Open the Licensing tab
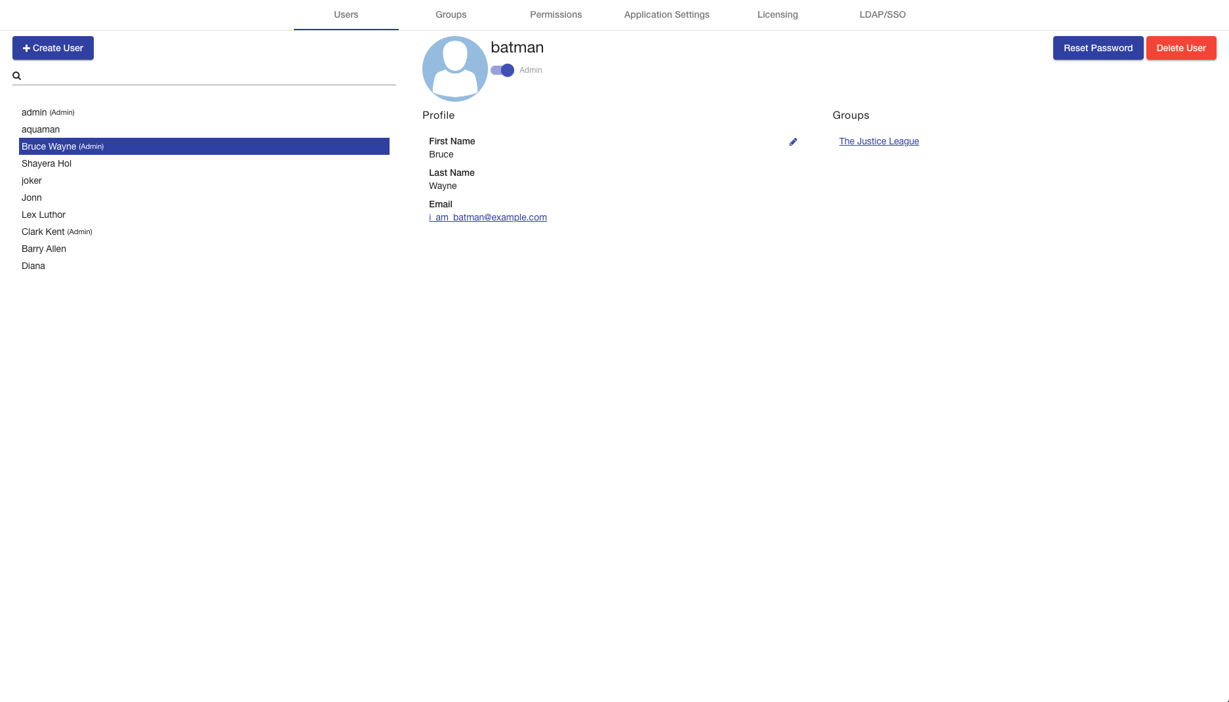 (778, 14)
